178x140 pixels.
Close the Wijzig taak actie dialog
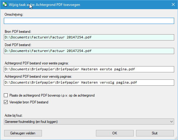click(173, 4)
